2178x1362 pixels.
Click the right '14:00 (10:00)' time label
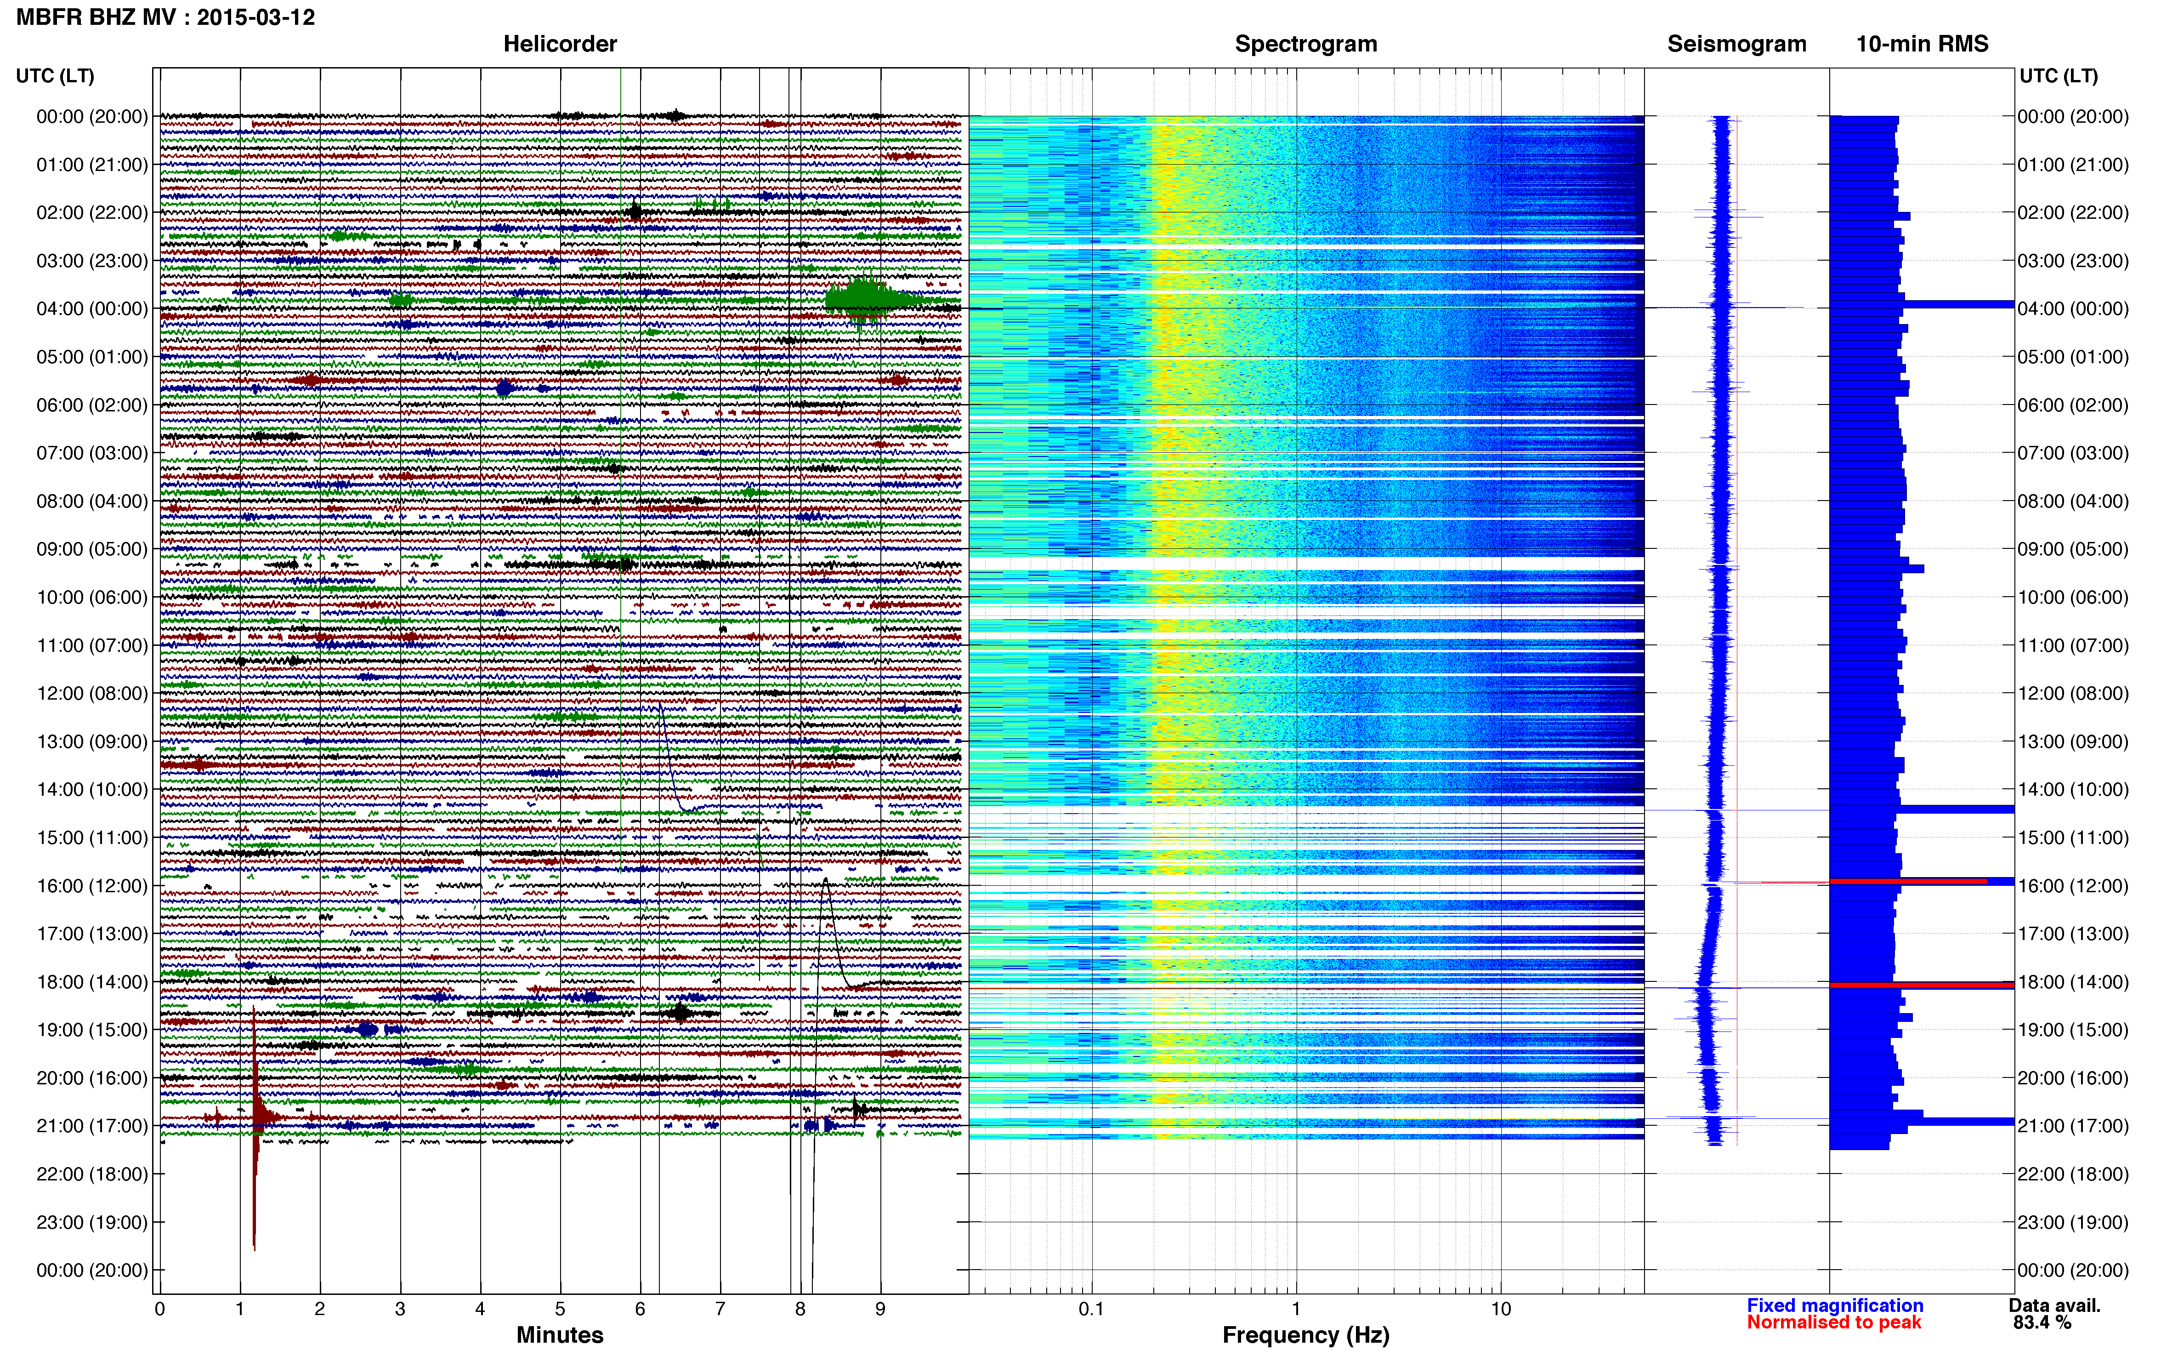click(x=2073, y=790)
